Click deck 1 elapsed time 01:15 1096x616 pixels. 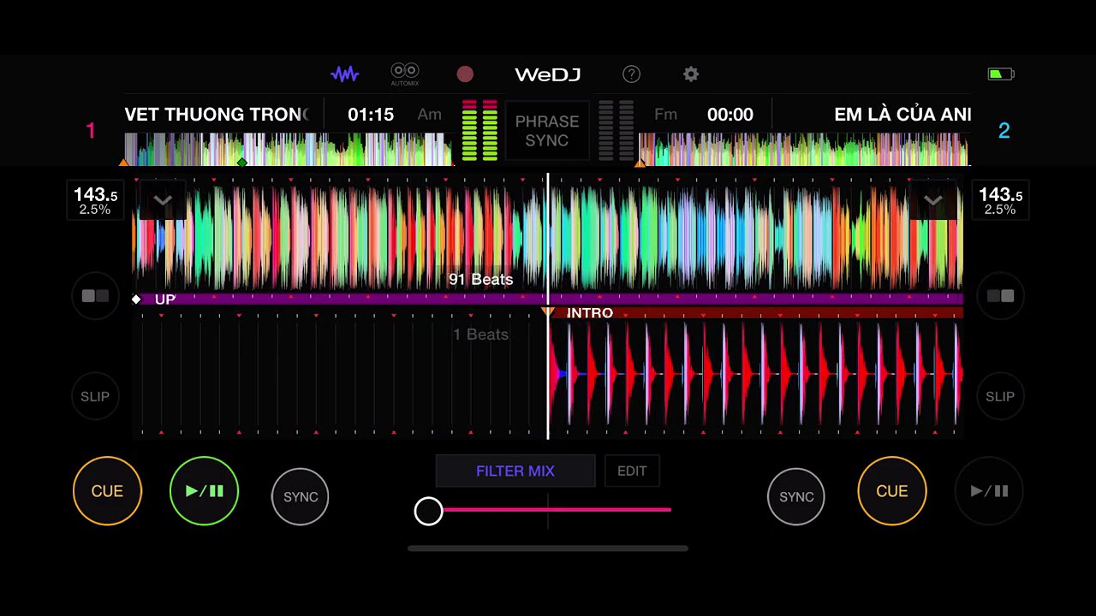pos(371,115)
